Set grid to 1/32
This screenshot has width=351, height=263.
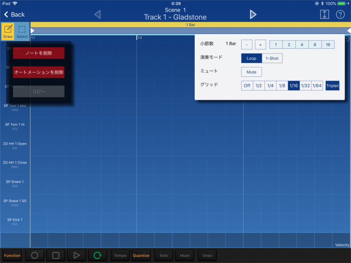coord(305,85)
